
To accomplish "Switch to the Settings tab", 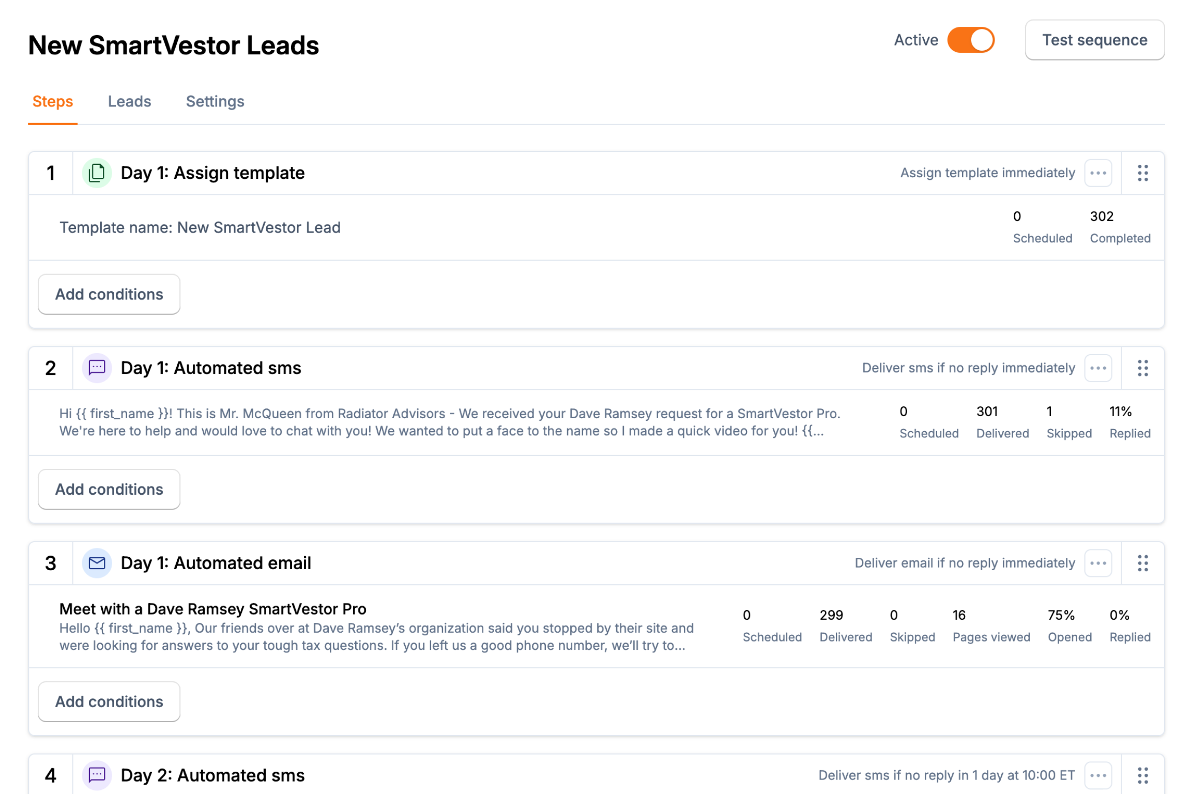I will pyautogui.click(x=215, y=101).
